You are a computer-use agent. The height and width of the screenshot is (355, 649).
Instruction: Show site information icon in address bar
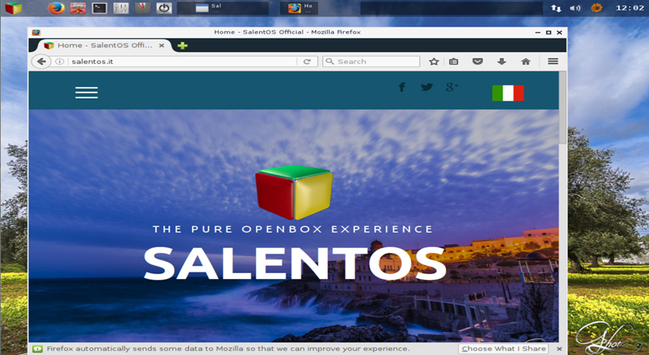click(x=60, y=61)
